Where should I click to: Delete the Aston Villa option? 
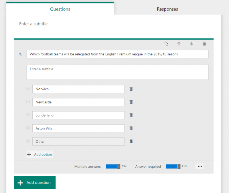click(x=131, y=128)
